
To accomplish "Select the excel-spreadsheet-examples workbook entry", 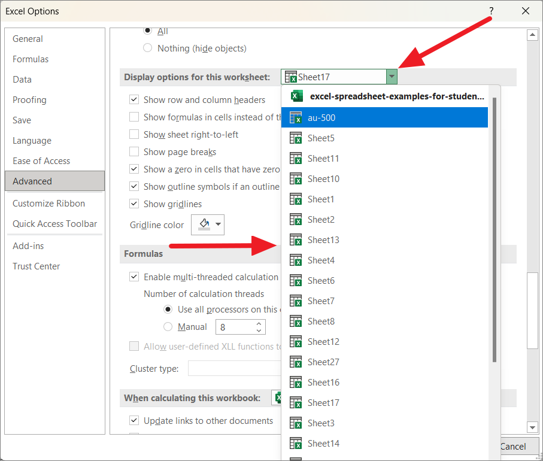I will tap(384, 96).
